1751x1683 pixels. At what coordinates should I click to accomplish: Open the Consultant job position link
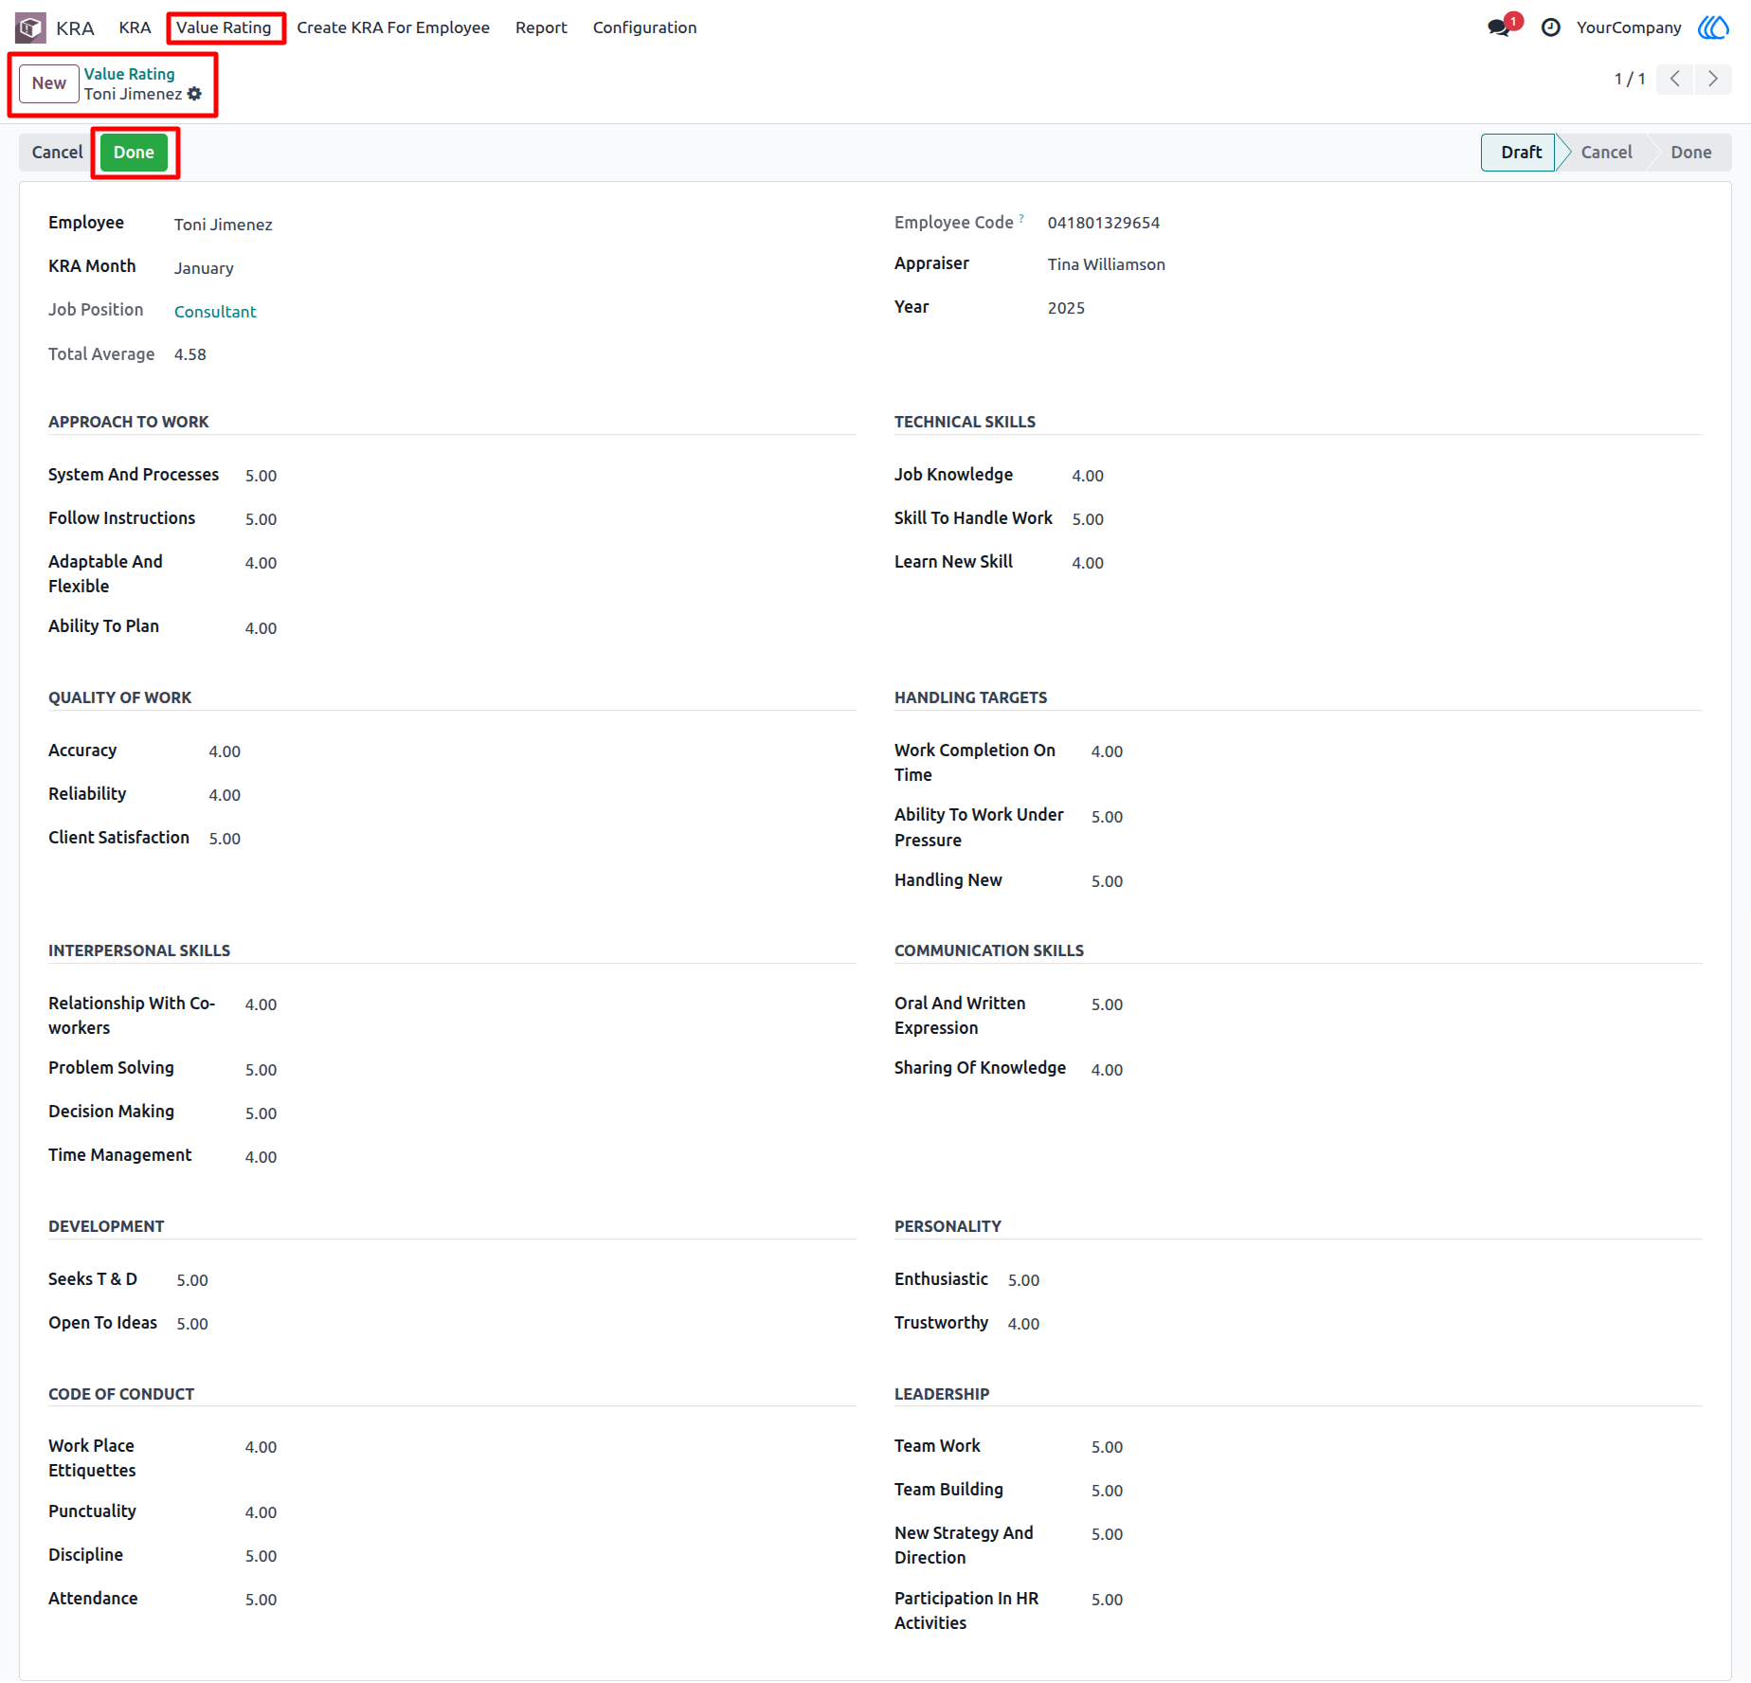pyautogui.click(x=215, y=312)
